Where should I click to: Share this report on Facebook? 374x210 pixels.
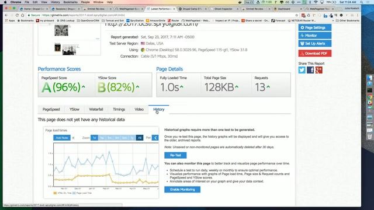[x=310, y=70]
